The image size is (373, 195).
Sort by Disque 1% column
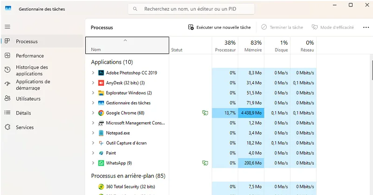(x=277, y=45)
